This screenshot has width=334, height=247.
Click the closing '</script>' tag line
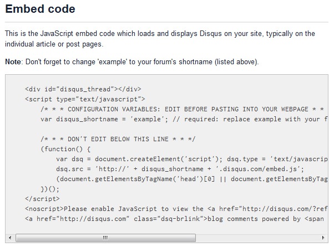pos(42,199)
